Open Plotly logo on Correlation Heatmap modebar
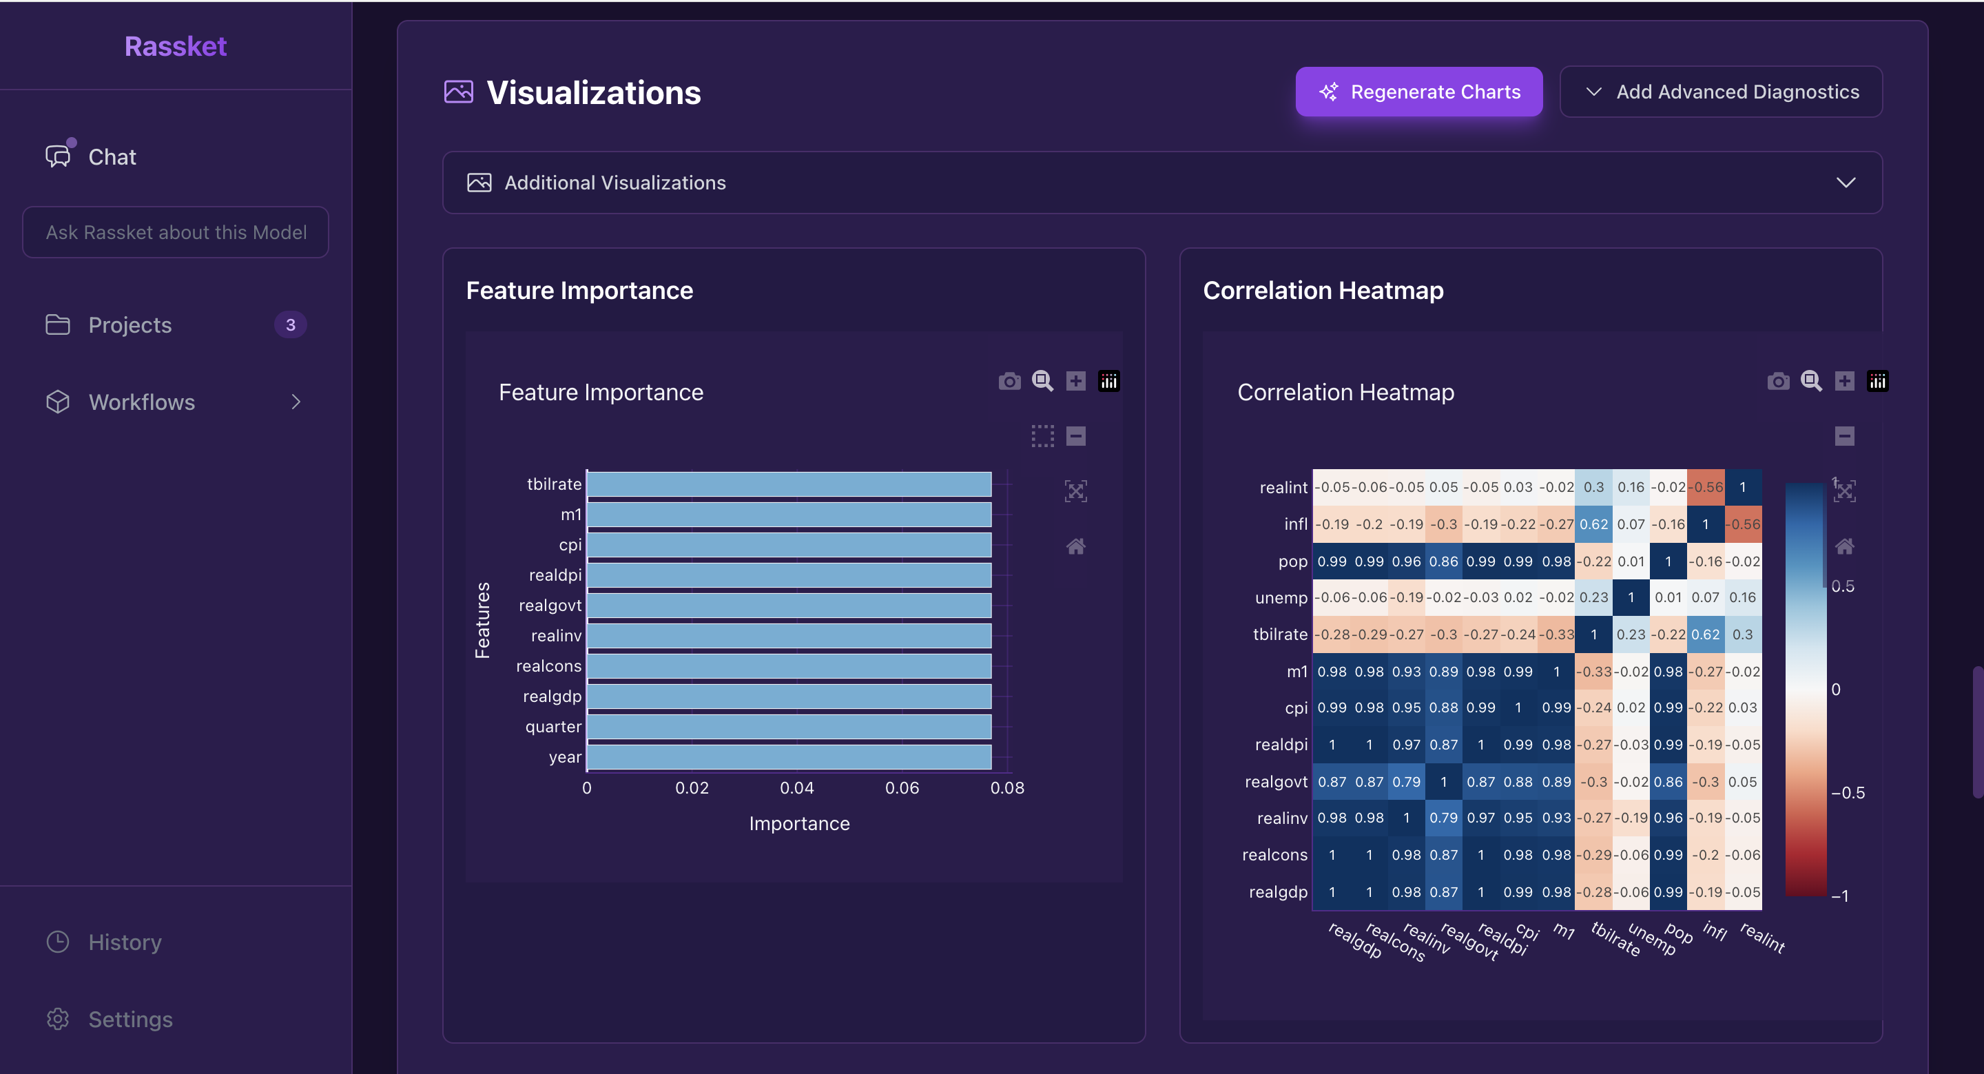 [x=1878, y=380]
